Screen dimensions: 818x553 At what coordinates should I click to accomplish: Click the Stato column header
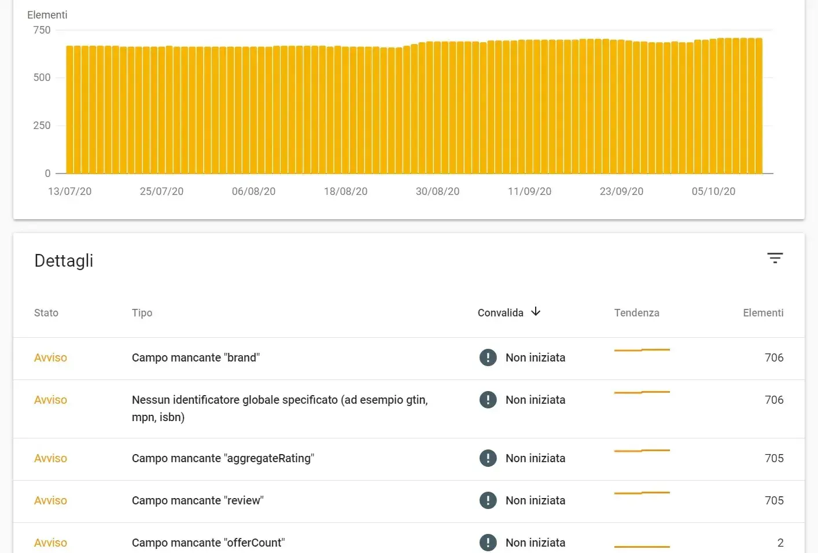(x=46, y=313)
